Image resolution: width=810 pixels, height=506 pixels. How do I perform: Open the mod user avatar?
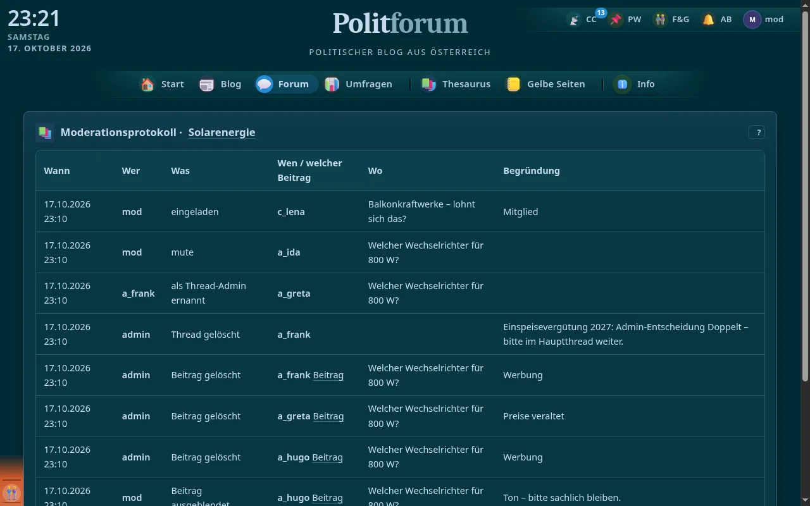[x=752, y=20]
